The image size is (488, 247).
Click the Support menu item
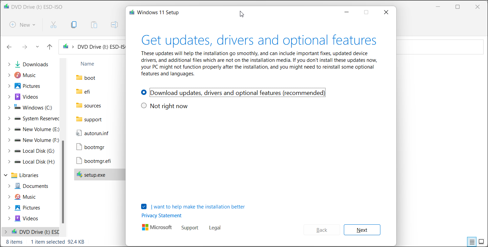tap(190, 227)
